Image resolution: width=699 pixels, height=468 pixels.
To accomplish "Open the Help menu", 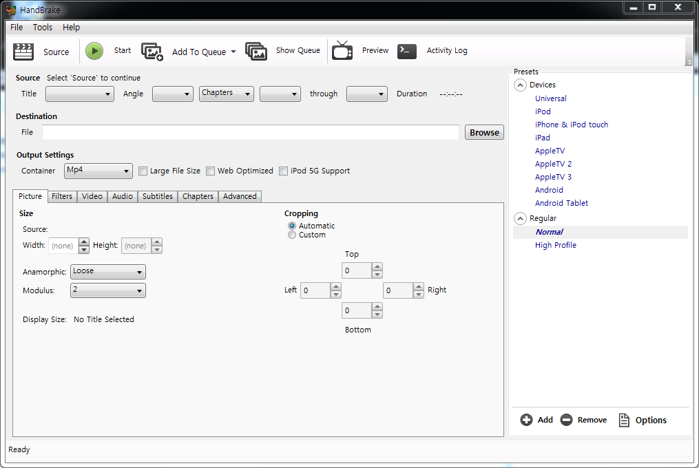I will coord(71,28).
